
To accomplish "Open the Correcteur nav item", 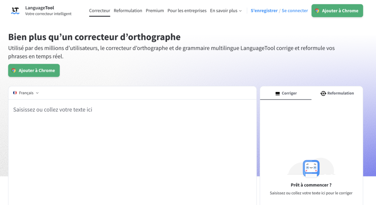I will tap(100, 11).
